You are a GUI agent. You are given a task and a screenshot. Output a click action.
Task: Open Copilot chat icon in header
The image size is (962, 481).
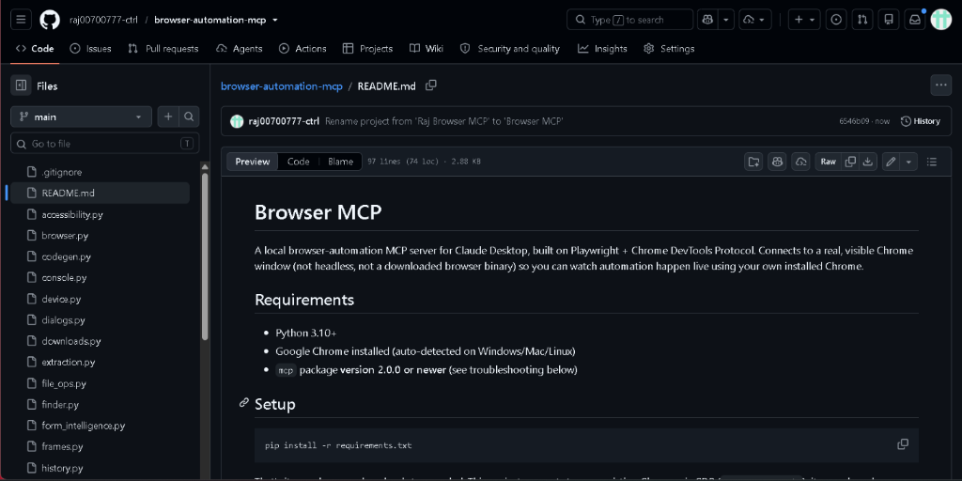click(708, 20)
